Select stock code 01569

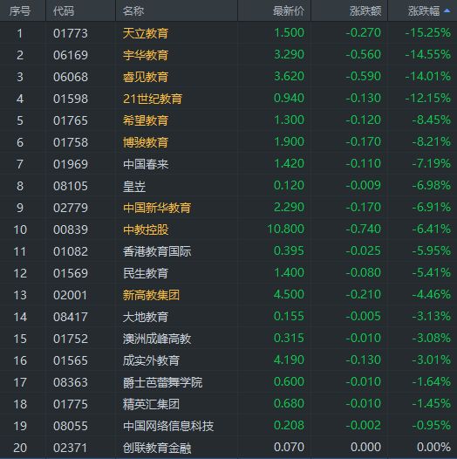pos(71,273)
